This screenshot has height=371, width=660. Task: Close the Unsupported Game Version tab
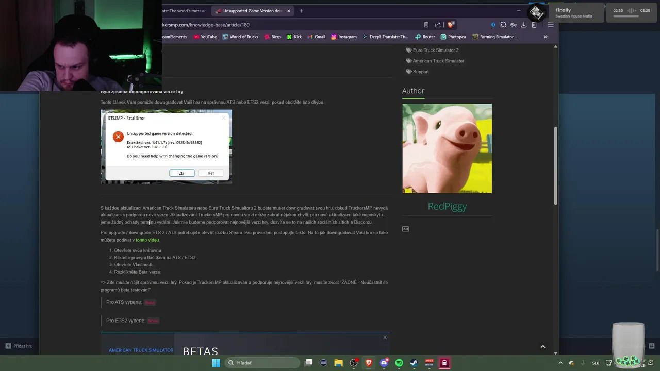tap(289, 11)
